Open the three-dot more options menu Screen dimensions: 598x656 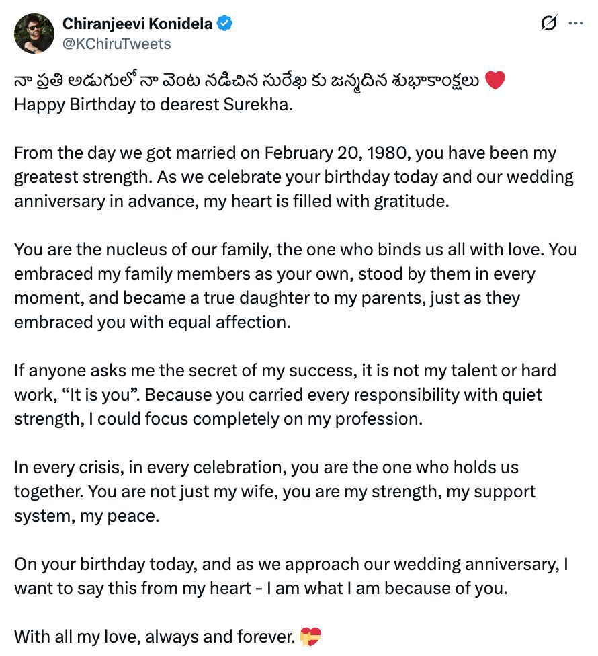[576, 23]
